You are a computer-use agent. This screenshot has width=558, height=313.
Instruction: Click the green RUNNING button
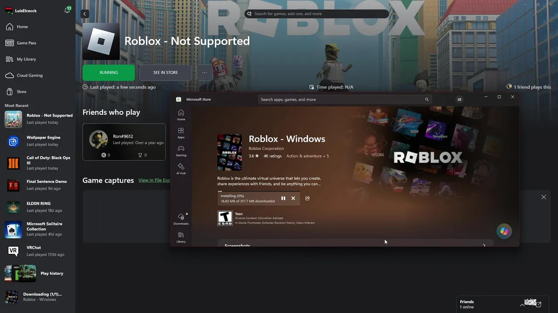[109, 73]
